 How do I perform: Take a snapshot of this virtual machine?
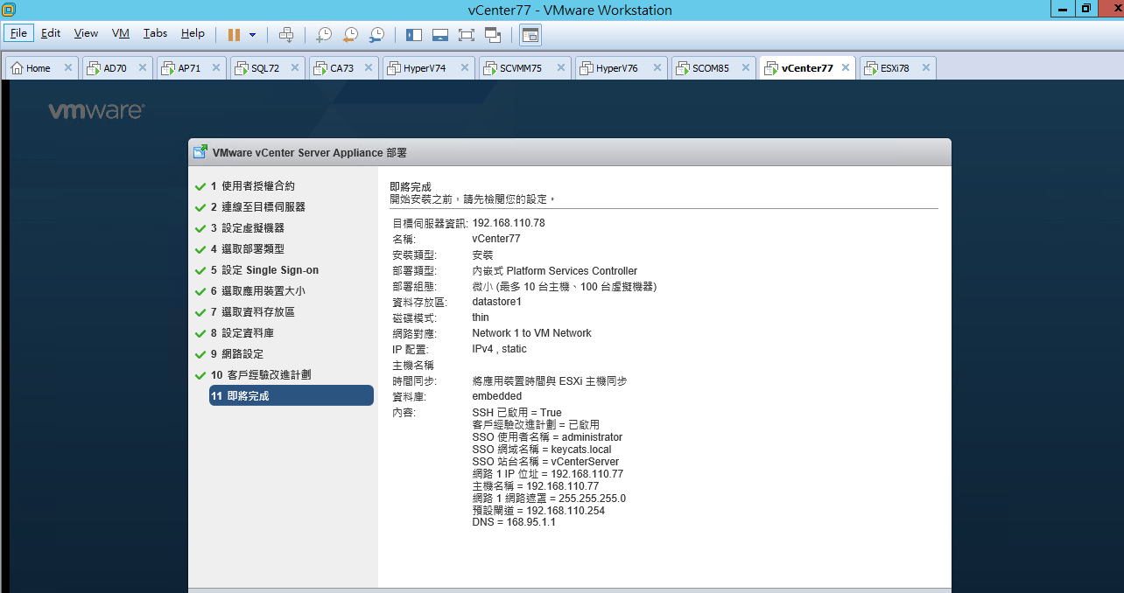click(324, 34)
